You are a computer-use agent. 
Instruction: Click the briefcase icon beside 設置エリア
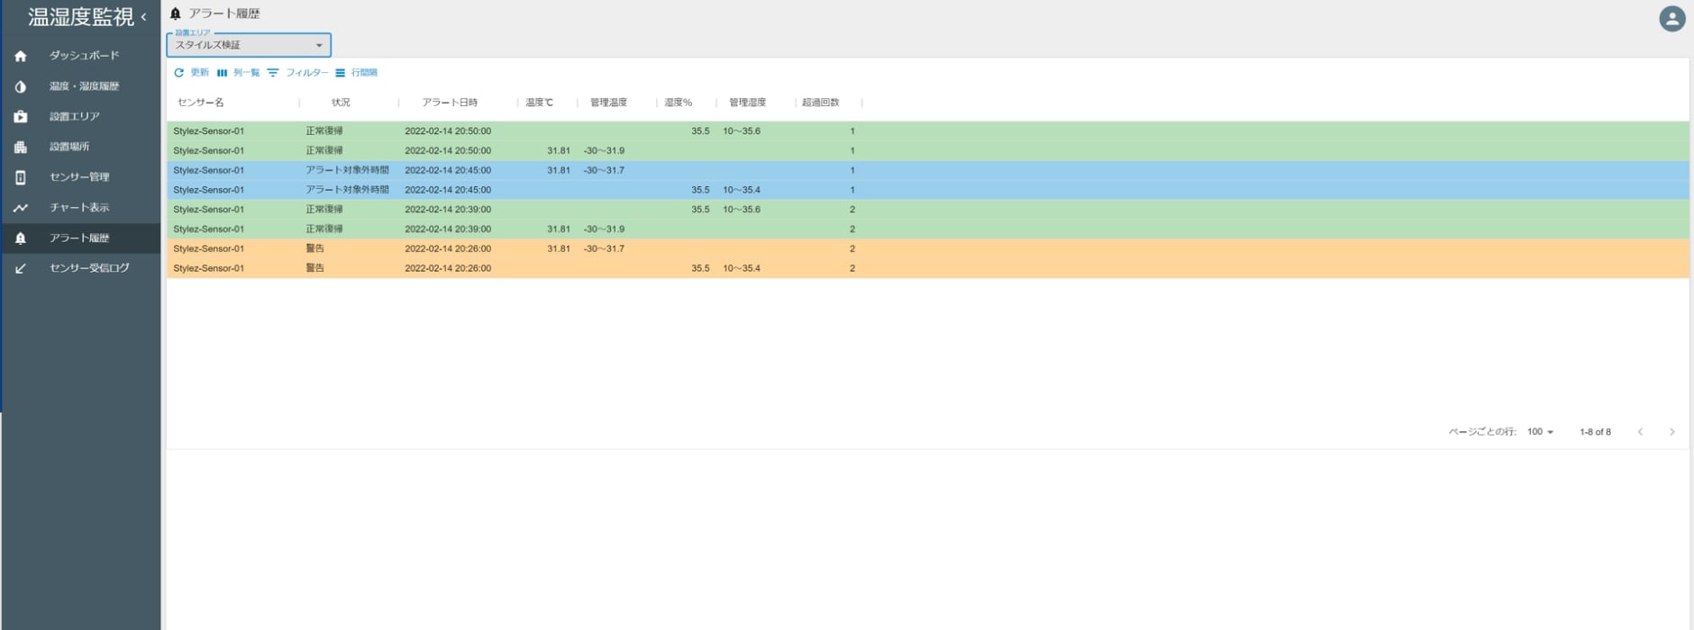click(21, 117)
